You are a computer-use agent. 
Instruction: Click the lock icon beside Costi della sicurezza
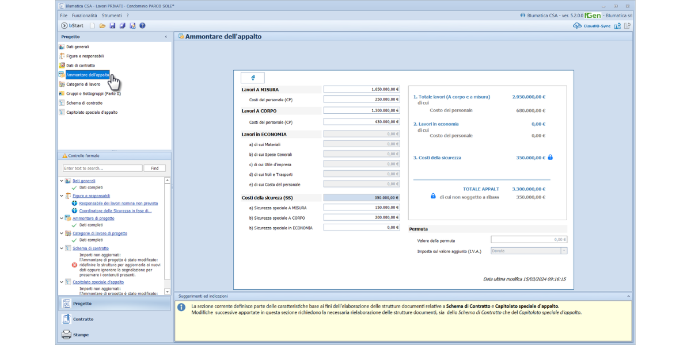tap(550, 158)
